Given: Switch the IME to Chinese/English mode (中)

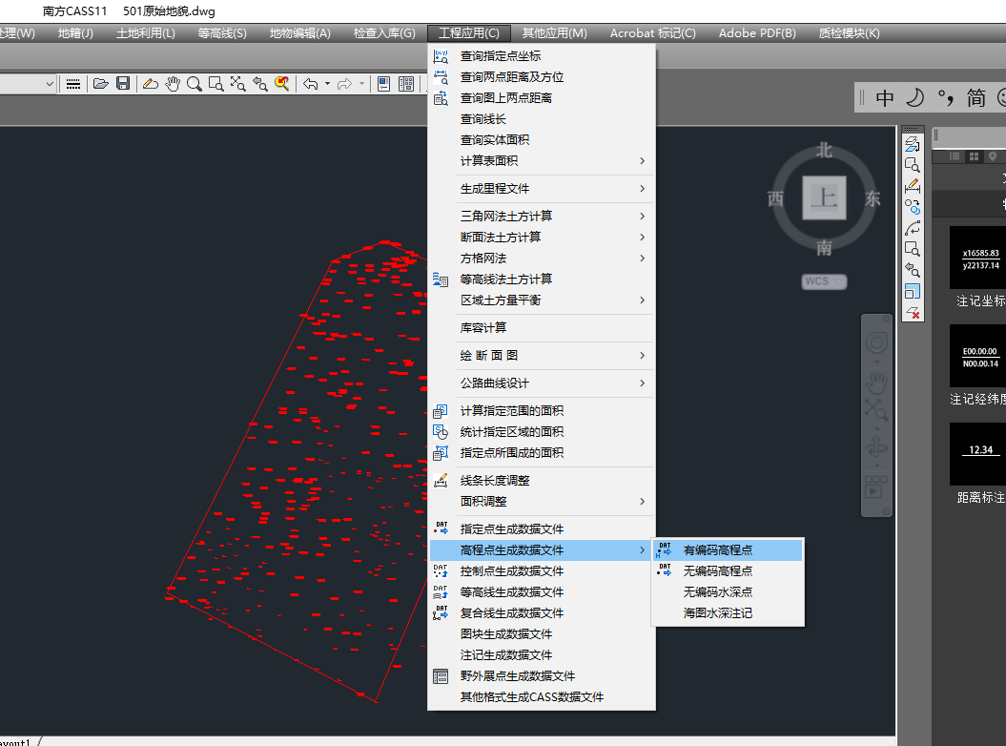Looking at the screenshot, I should click(885, 97).
